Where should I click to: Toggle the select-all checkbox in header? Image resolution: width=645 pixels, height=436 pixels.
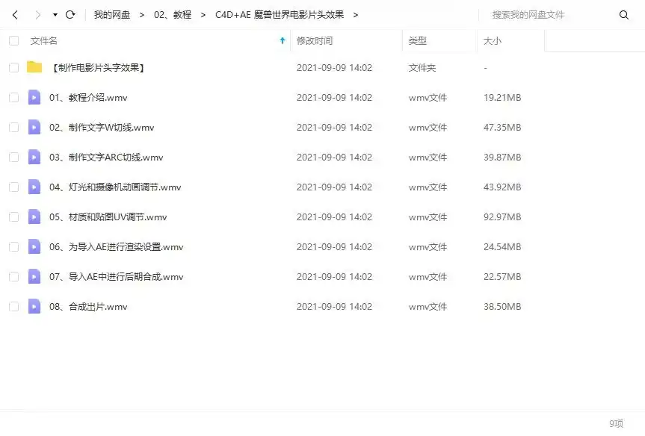(13, 41)
